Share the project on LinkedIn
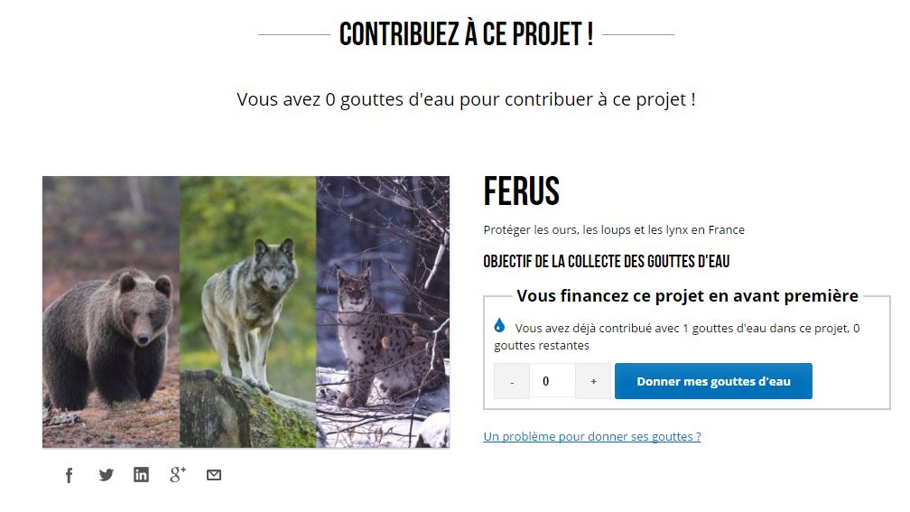 (x=141, y=475)
